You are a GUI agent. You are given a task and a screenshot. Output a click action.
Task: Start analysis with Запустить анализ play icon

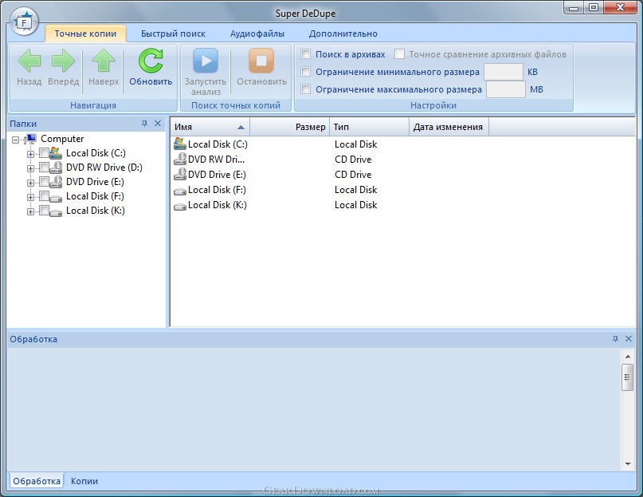coord(206,61)
